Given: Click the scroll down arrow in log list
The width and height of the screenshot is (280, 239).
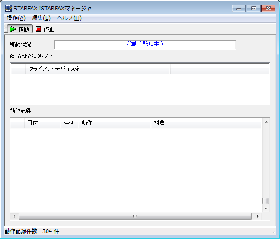Looking at the screenshot, I should coord(266,208).
